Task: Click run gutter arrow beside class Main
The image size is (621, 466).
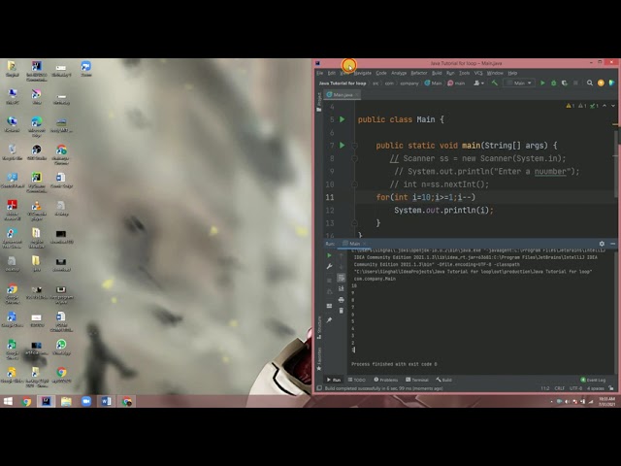Action: point(343,119)
